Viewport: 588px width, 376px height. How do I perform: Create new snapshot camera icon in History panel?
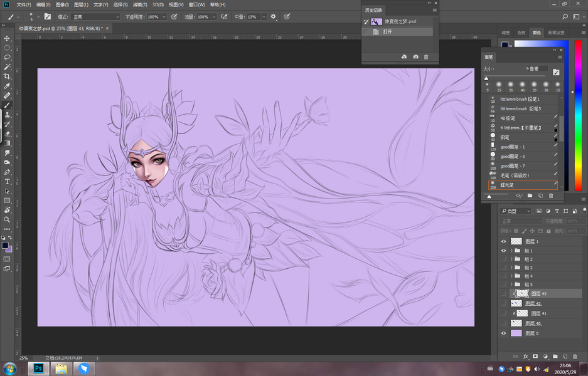415,56
